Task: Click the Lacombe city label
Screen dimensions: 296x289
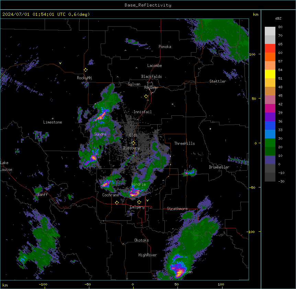Action: click(155, 66)
